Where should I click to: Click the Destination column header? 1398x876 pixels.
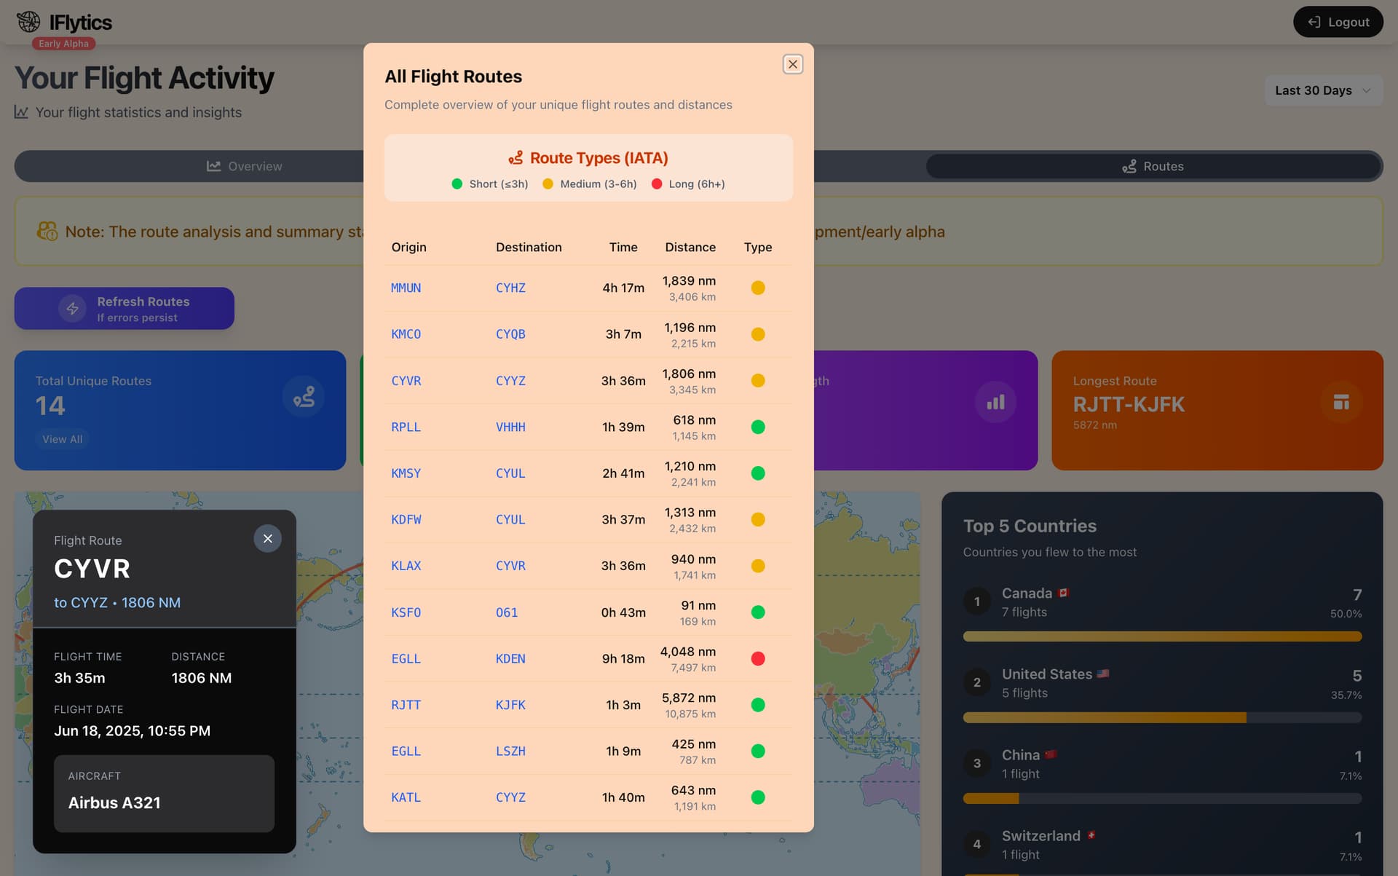tap(529, 248)
